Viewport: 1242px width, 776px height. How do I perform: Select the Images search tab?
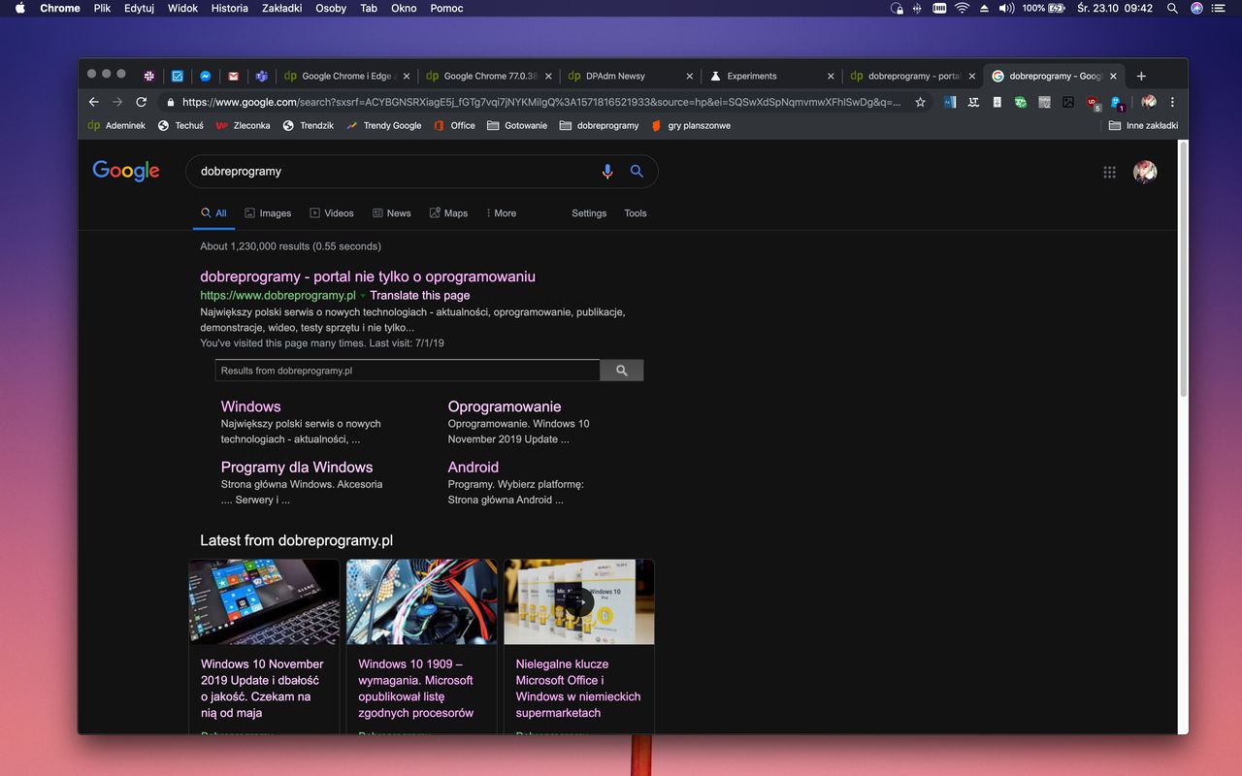tap(268, 213)
